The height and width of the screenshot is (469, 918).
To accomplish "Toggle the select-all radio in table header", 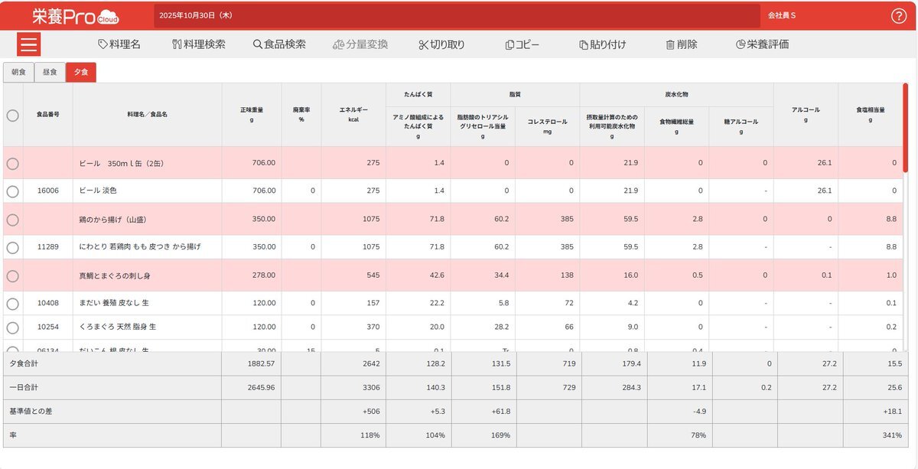I will pyautogui.click(x=13, y=116).
